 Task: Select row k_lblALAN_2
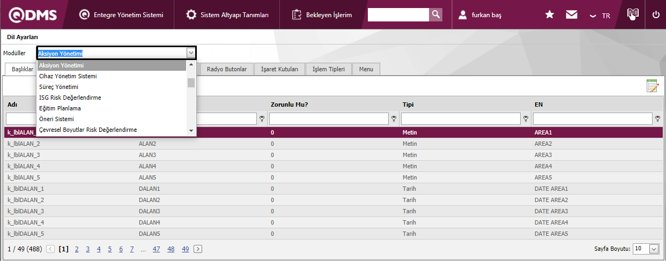tap(334, 144)
